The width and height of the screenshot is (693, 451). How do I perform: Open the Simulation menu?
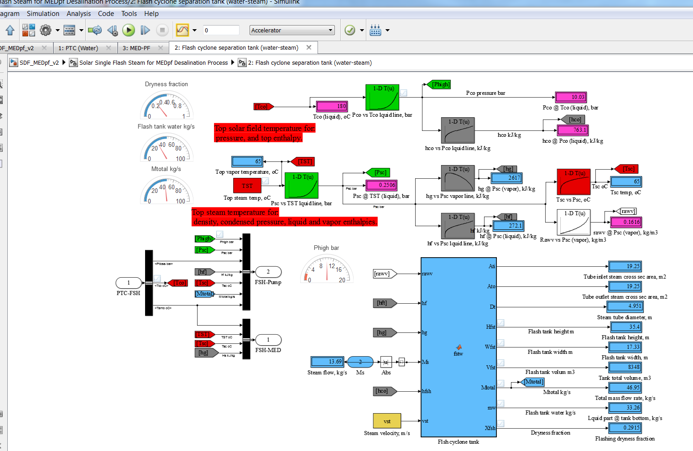pos(43,13)
